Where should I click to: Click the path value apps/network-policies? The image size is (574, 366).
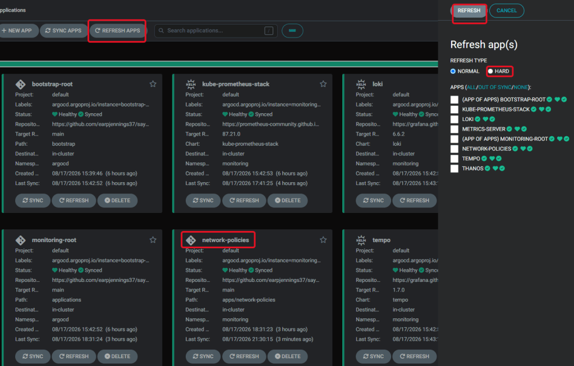tap(249, 300)
